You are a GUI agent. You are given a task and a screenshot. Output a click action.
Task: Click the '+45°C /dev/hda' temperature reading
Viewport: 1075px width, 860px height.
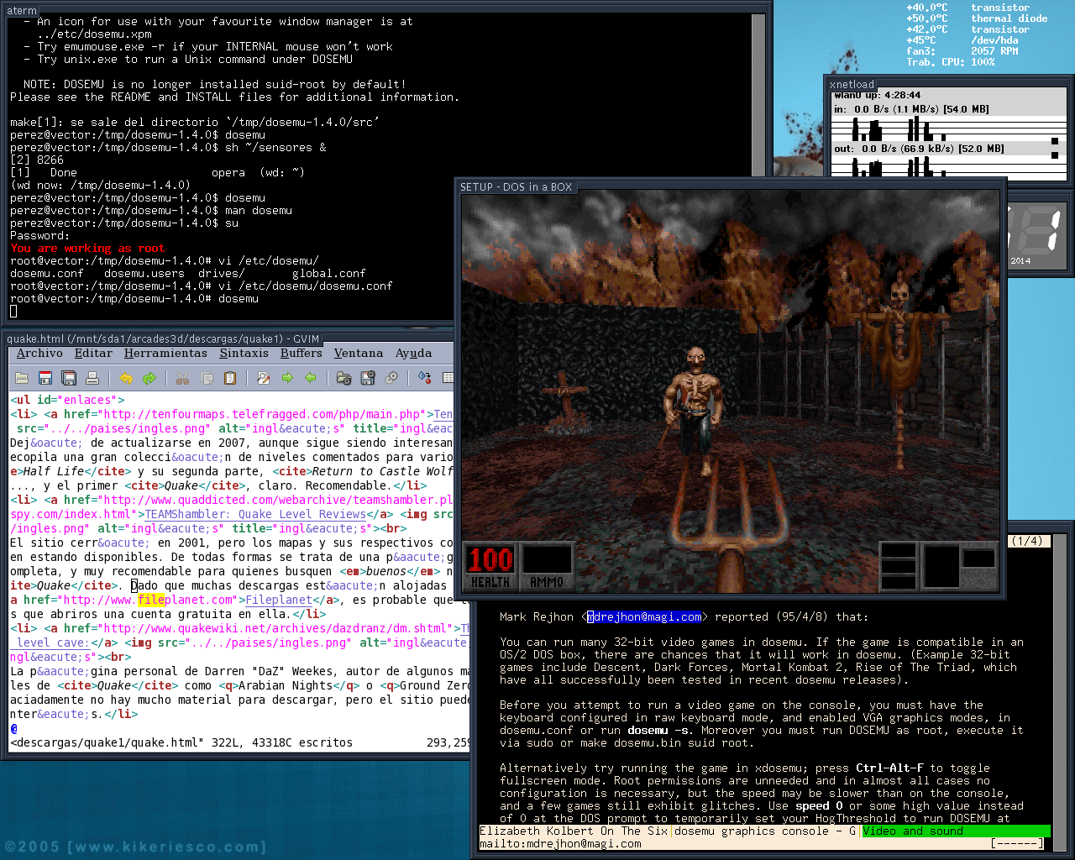click(x=962, y=40)
